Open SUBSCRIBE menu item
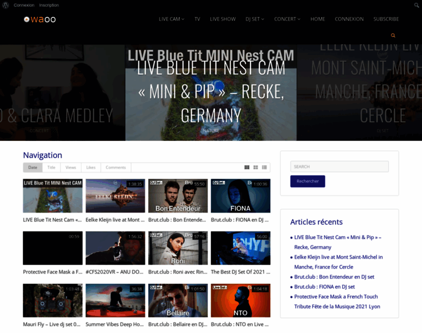The height and width of the screenshot is (333, 422). 386,19
